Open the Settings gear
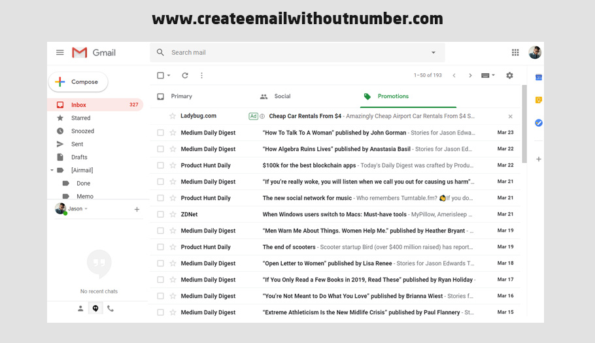This screenshot has height=343, width=595. [509, 75]
